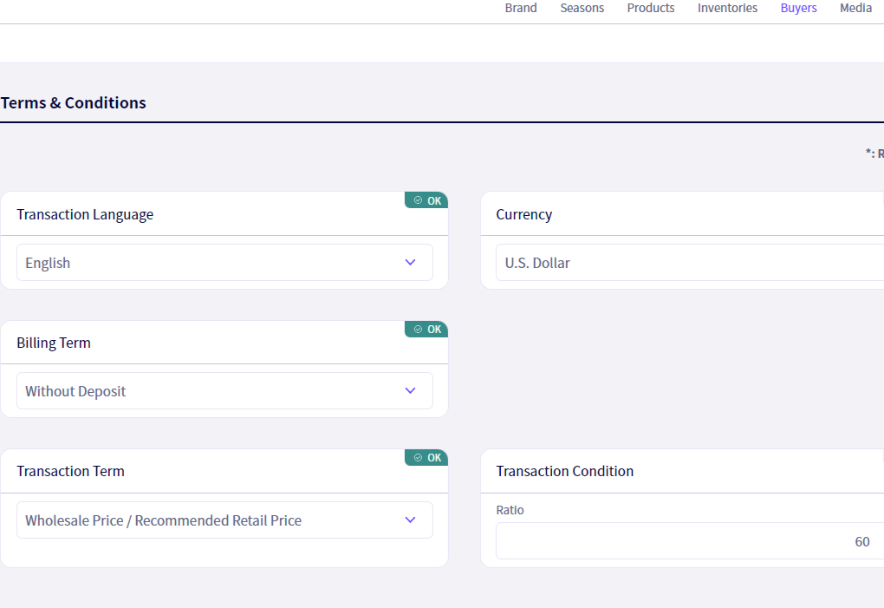The height and width of the screenshot is (608, 884).
Task: Expand the Billing Term Without Deposit selector
Action: pos(225,390)
